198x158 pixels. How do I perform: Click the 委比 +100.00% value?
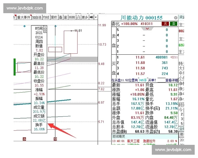click(x=129, y=24)
